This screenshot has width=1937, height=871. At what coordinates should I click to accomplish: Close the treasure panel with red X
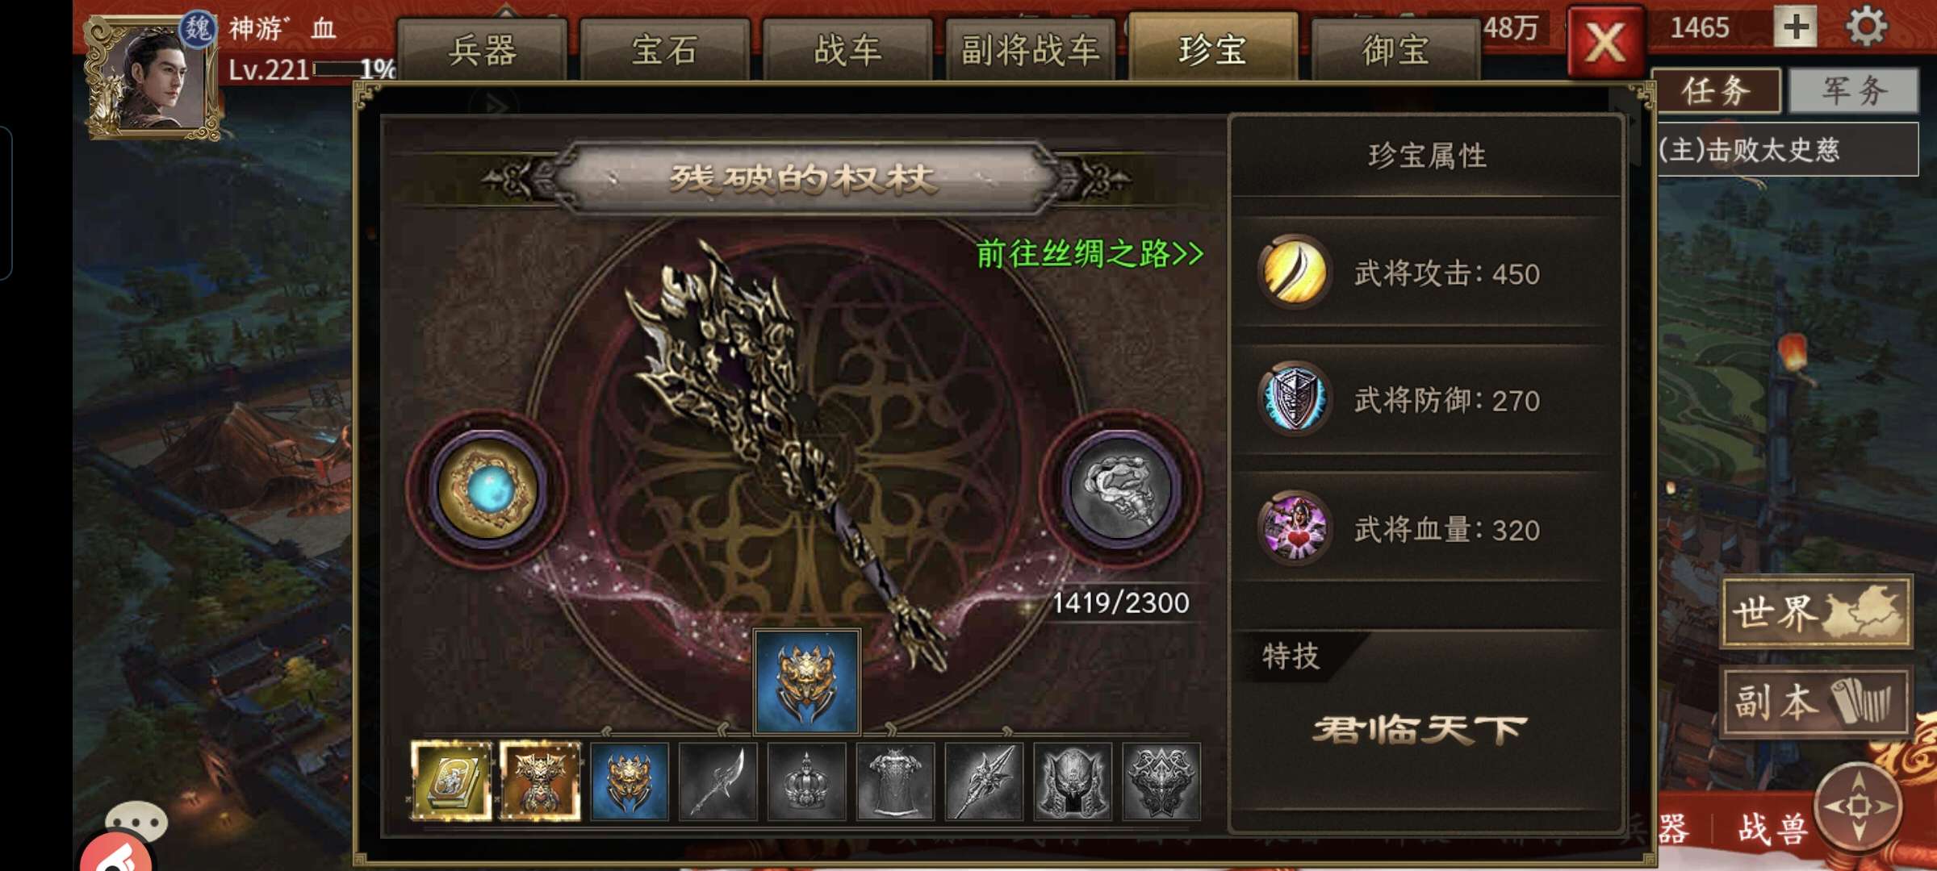click(x=1605, y=42)
